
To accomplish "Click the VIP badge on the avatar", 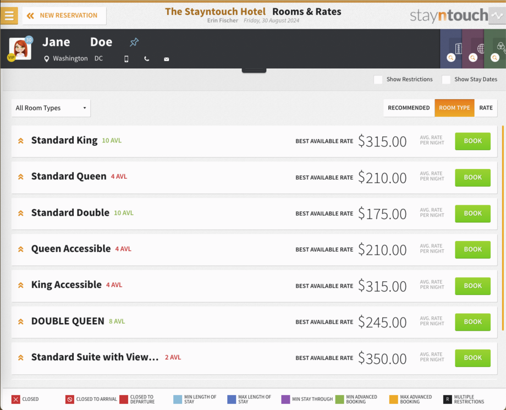I will (12, 57).
